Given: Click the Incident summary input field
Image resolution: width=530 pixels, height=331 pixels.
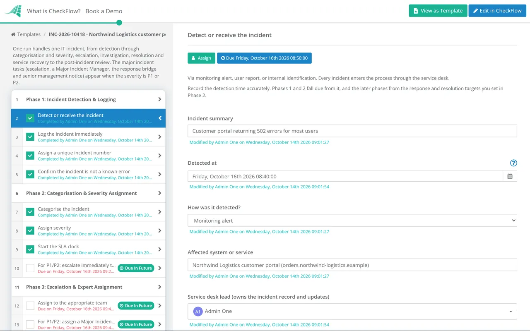Looking at the screenshot, I should (x=352, y=131).
